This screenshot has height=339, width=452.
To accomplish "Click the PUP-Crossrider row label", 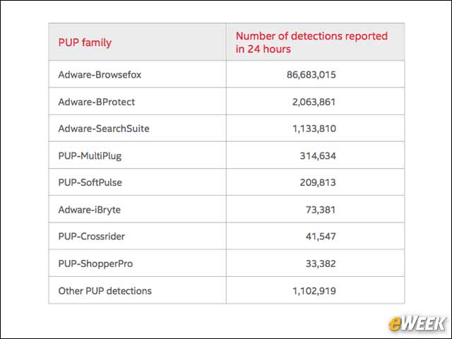I will (92, 237).
